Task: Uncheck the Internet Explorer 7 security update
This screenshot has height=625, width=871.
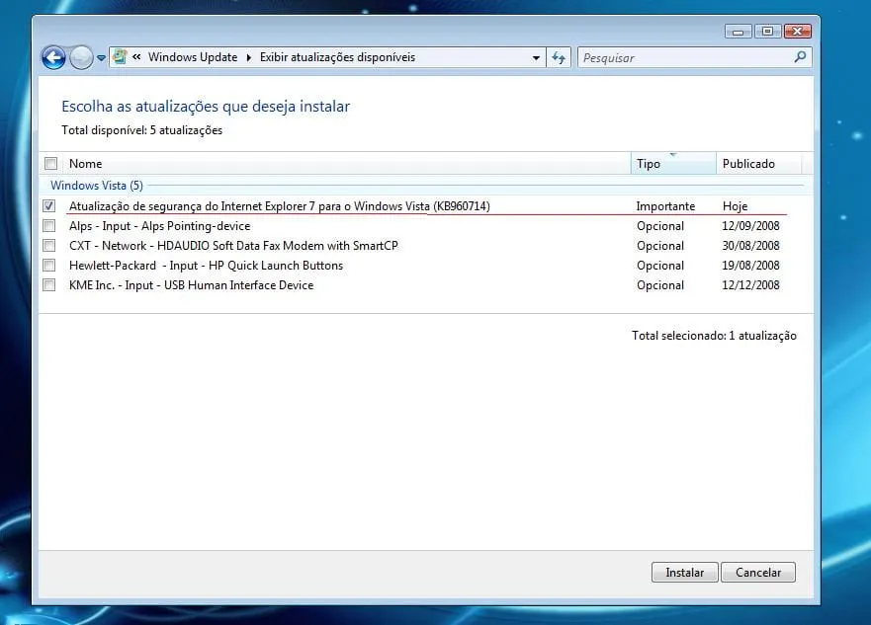Action: pyautogui.click(x=49, y=206)
